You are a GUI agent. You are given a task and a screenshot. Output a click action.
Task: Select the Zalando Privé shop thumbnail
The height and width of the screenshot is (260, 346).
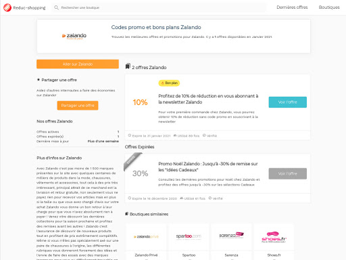tap(146, 237)
